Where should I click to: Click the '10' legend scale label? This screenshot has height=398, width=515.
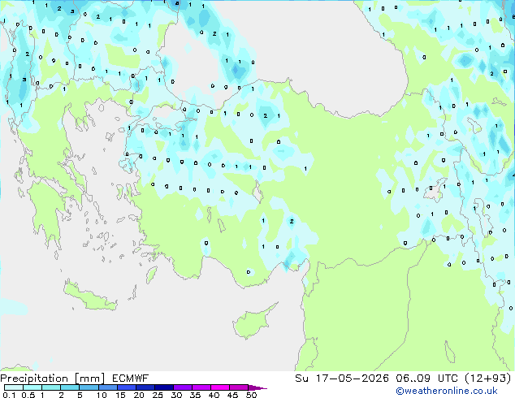[x=102, y=395]
